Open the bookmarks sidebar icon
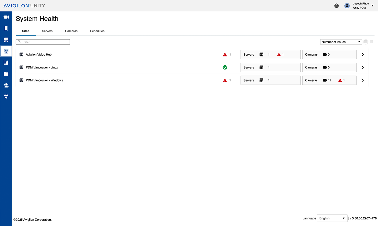378x226 pixels. coord(6,28)
